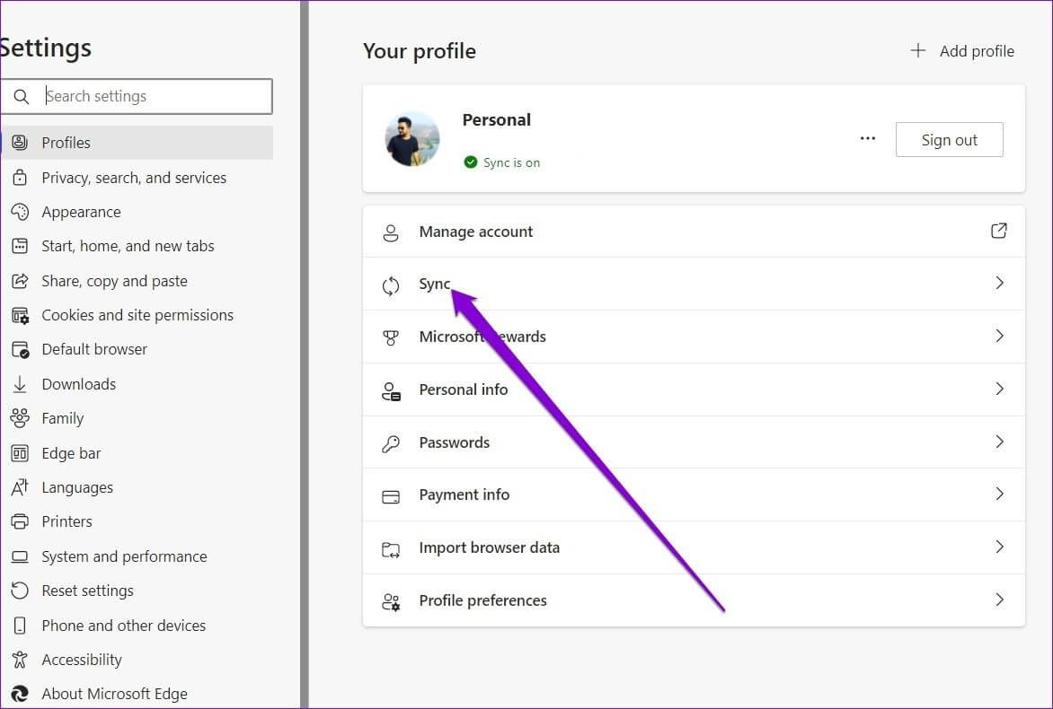1053x709 pixels.
Task: Focus the Search settings field
Action: point(137,96)
